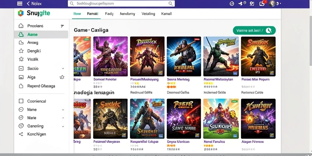Toggle the Marie circle check
Viewport: 312px width, 156px height.
(x=21, y=118)
